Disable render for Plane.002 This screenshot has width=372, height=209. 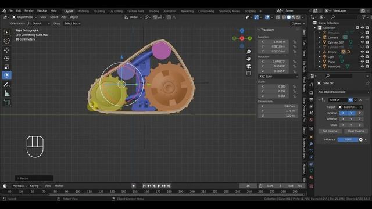click(367, 67)
